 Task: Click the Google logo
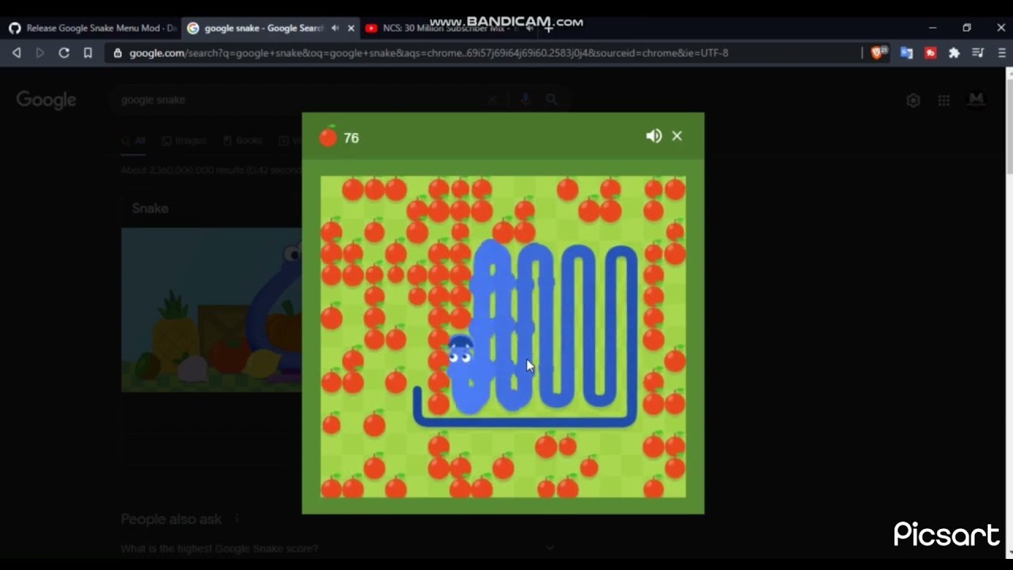point(46,100)
